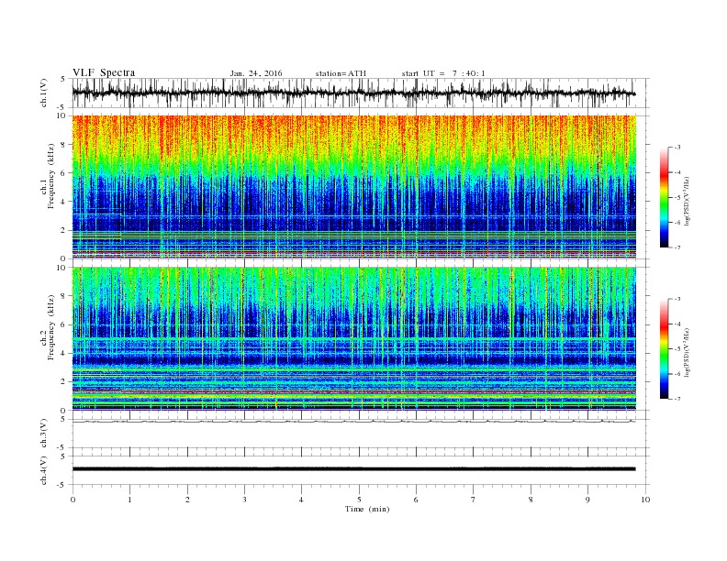Click the ch.4 black waveform band

(354, 469)
